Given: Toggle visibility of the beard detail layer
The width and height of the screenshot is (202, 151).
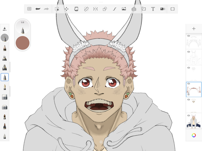Looking at the screenshot, I should click(x=189, y=99).
